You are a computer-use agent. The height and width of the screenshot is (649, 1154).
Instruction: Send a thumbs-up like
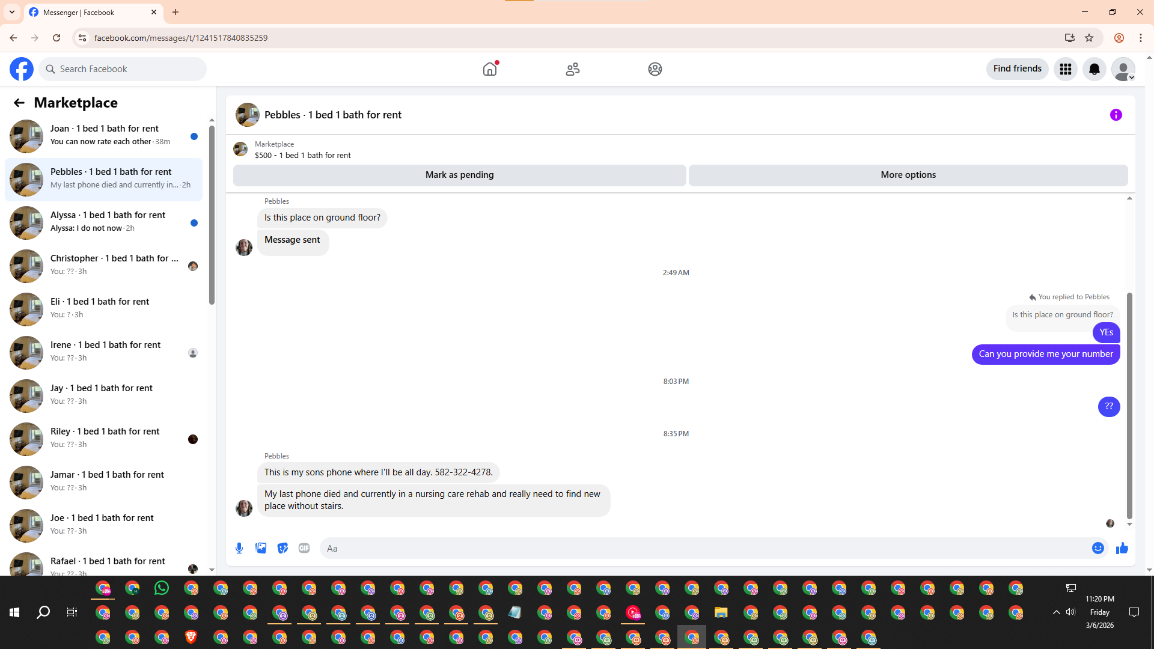(x=1122, y=548)
